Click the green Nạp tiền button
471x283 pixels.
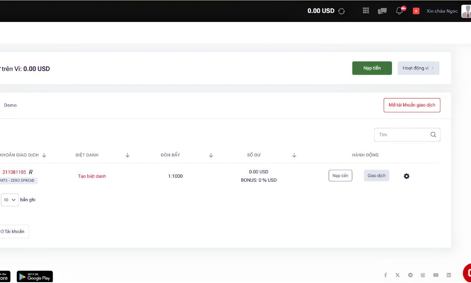point(372,68)
